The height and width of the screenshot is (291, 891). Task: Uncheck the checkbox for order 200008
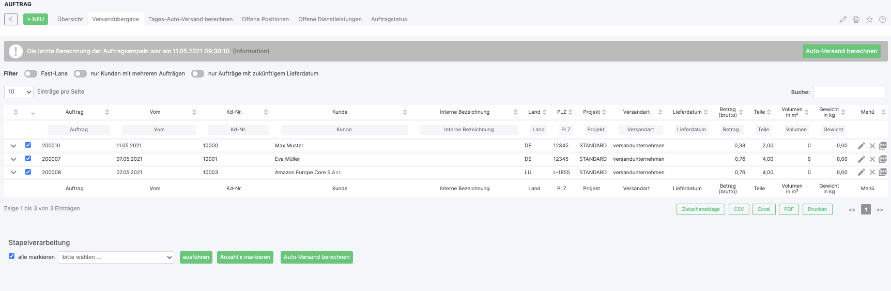coord(28,172)
